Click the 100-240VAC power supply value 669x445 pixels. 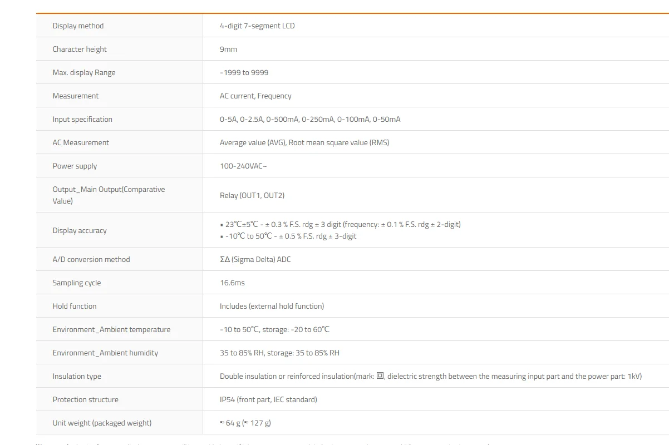click(243, 166)
